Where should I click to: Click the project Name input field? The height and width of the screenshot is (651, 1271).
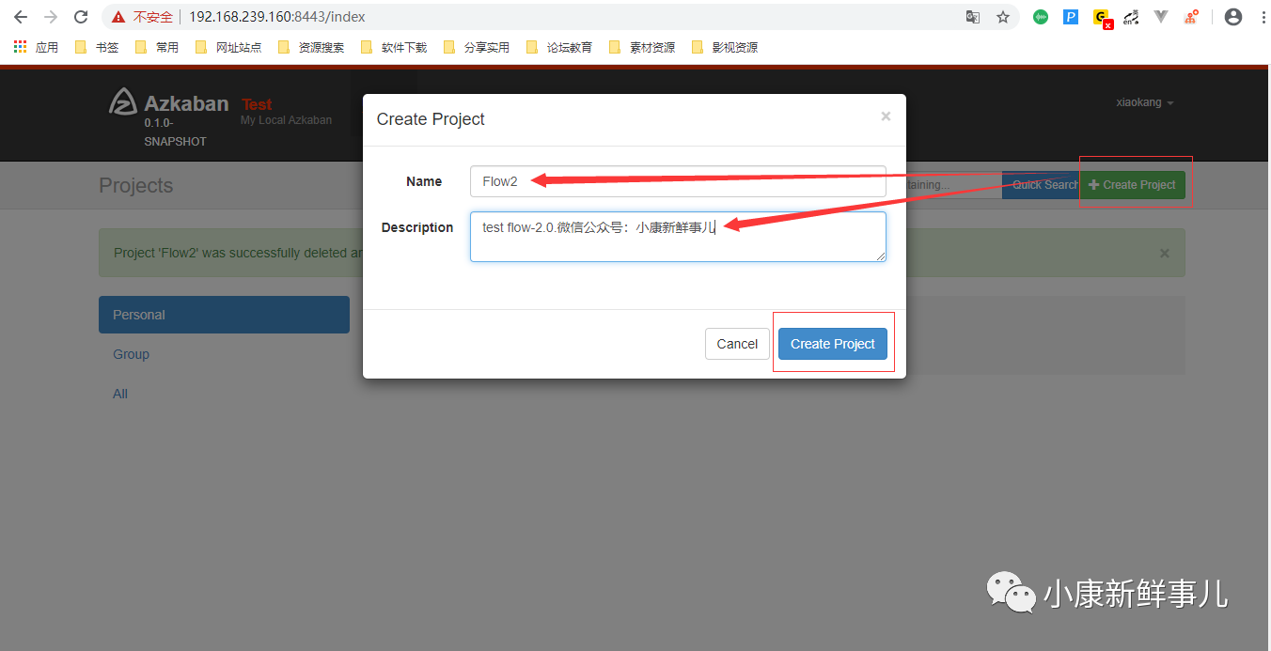point(678,181)
